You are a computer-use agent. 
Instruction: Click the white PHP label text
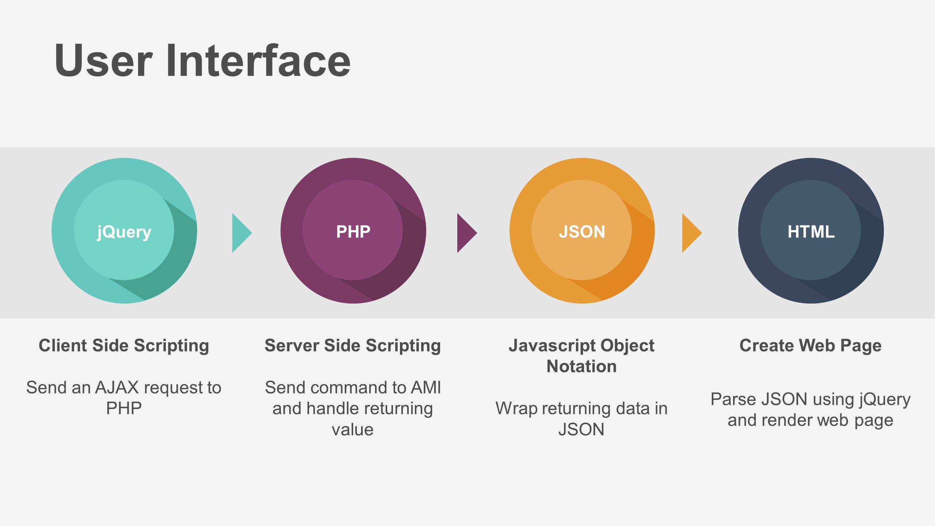[353, 232]
